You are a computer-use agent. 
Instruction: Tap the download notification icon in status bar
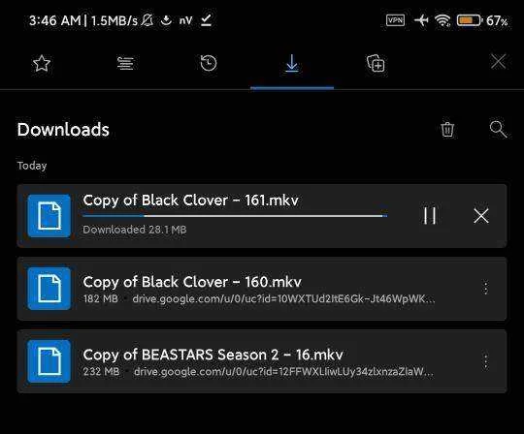click(x=166, y=20)
